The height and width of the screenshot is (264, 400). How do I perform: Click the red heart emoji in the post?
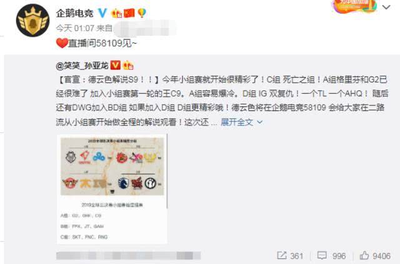62,43
